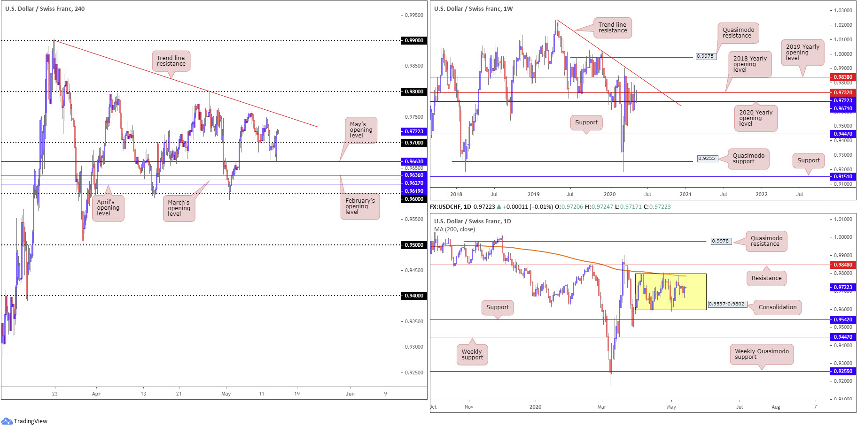Click the 0.96360 price label
The width and height of the screenshot is (857, 426).
pos(414,175)
